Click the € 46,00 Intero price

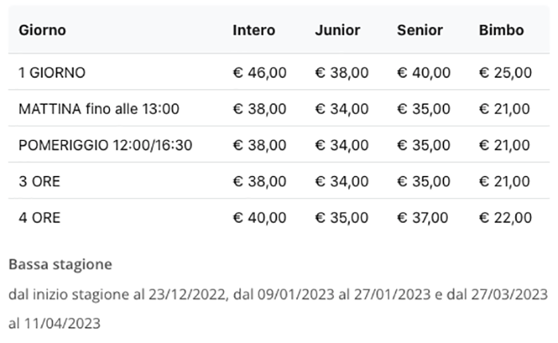click(x=259, y=73)
